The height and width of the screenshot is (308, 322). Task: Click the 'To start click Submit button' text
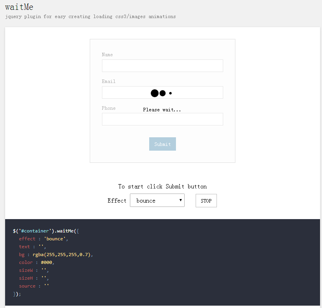(163, 186)
